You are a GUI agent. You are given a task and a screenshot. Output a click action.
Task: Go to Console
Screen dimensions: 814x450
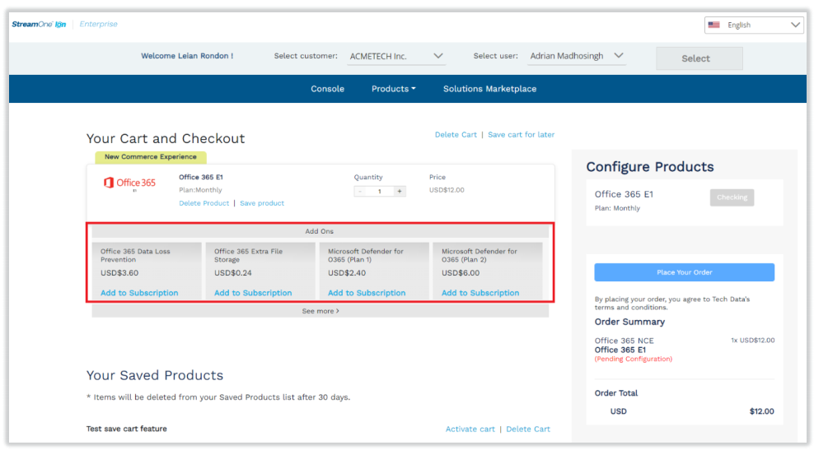coord(327,89)
